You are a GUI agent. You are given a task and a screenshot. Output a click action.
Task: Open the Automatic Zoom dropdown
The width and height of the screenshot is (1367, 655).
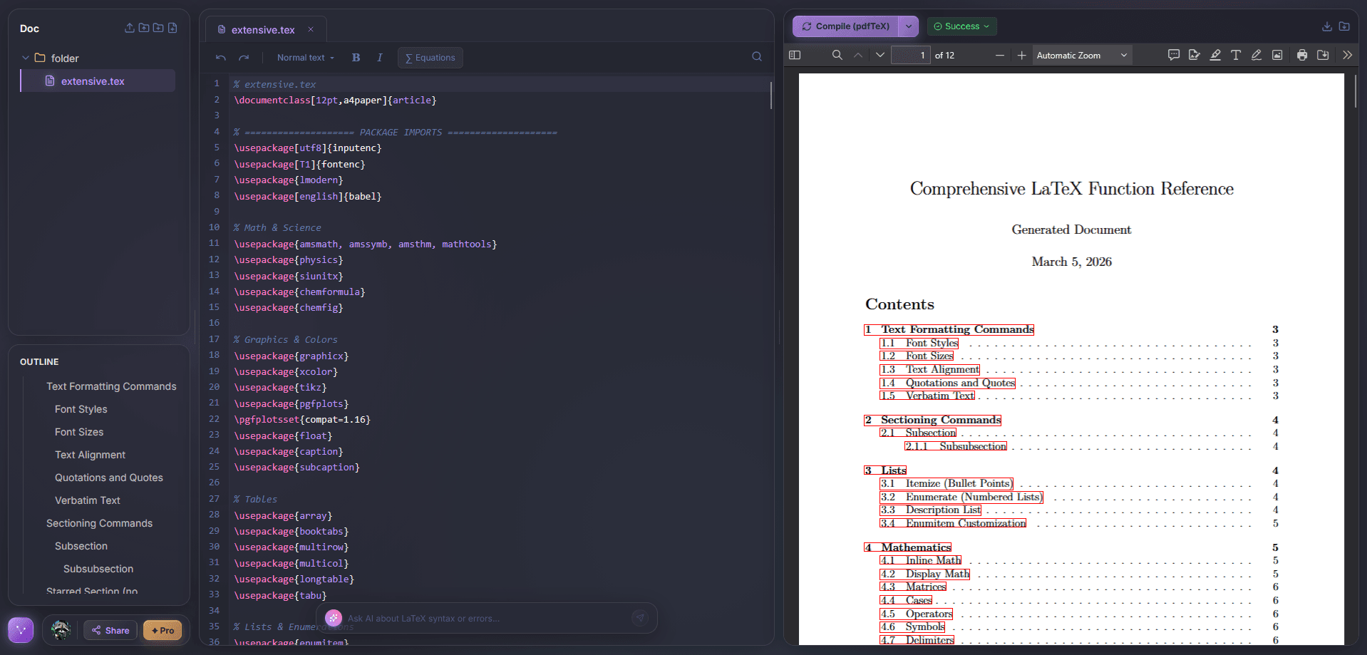pos(1080,55)
